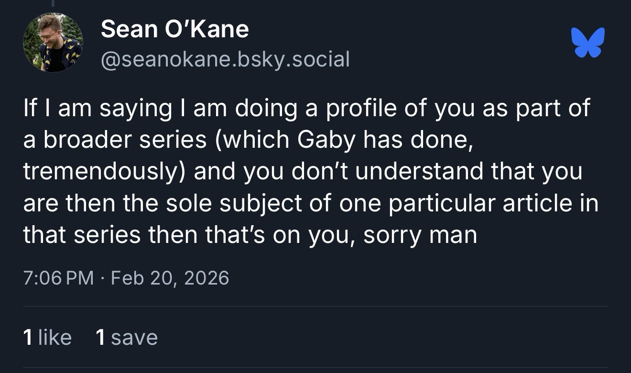Click "bsky.social" portion of the handle

point(294,59)
